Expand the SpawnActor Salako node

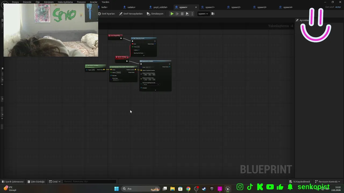(155, 90)
